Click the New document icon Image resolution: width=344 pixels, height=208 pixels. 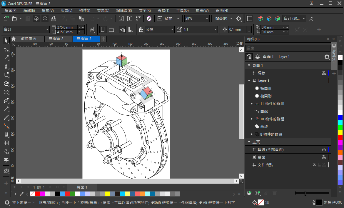point(6,19)
